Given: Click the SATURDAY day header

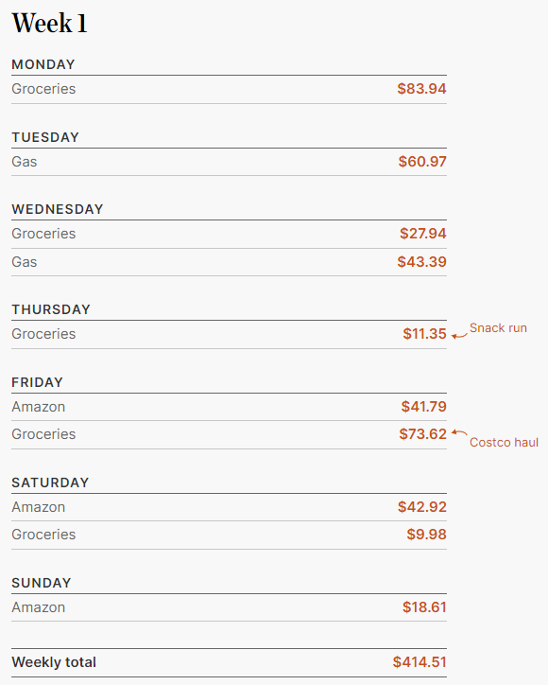Looking at the screenshot, I should click(50, 483).
